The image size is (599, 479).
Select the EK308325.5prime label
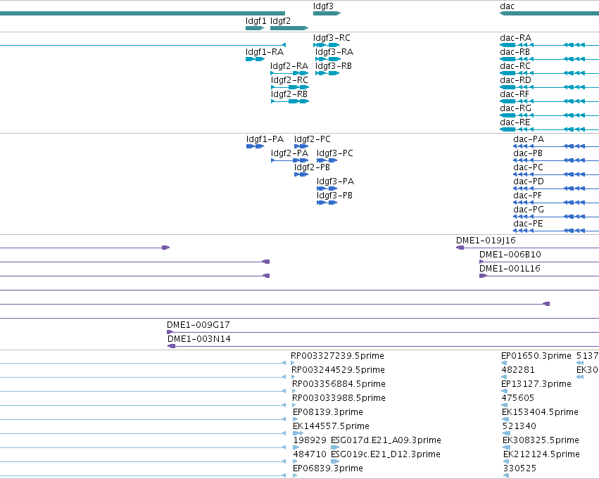tap(541, 440)
